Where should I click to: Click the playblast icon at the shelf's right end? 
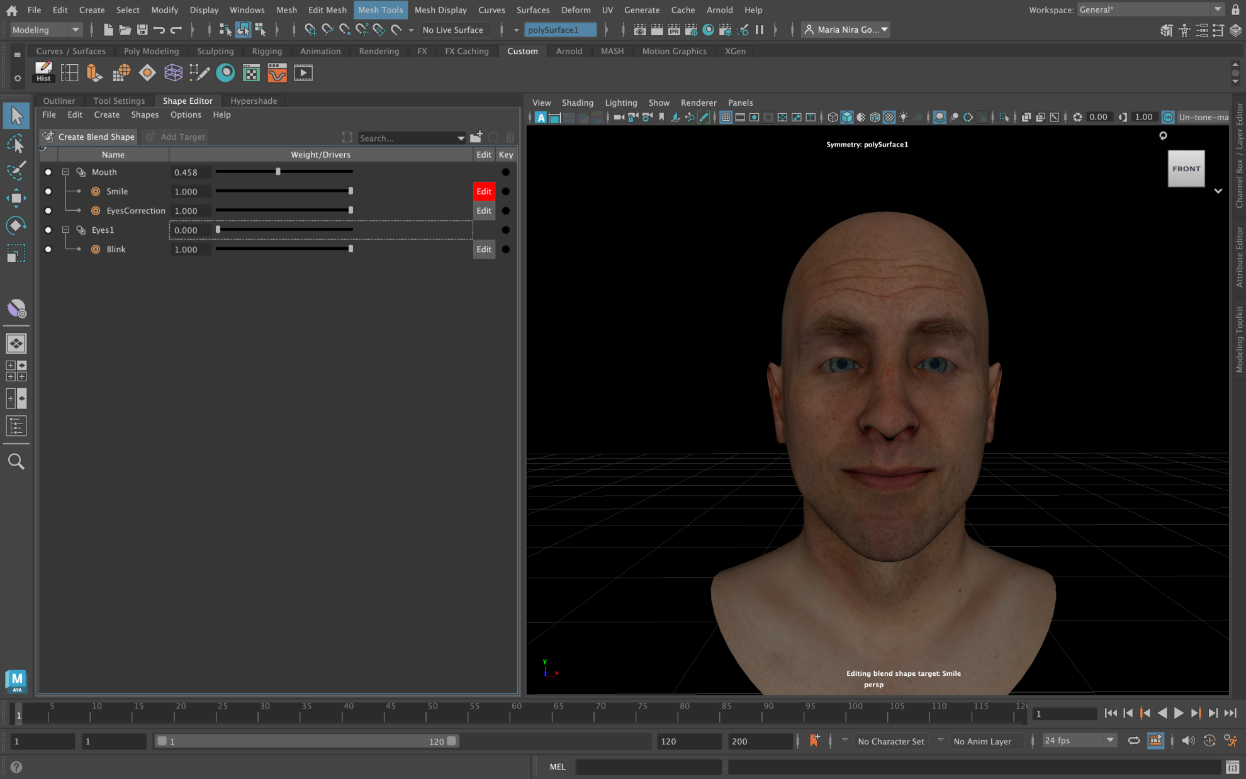click(303, 72)
